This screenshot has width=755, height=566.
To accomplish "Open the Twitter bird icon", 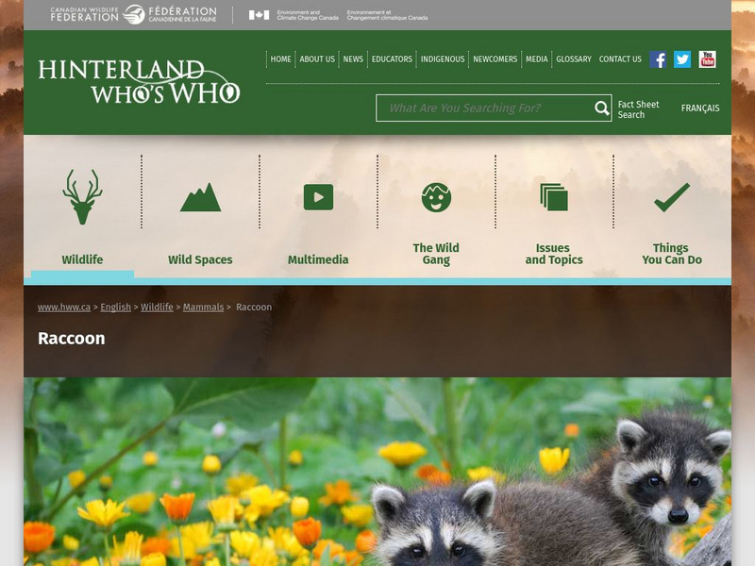I will tap(682, 59).
